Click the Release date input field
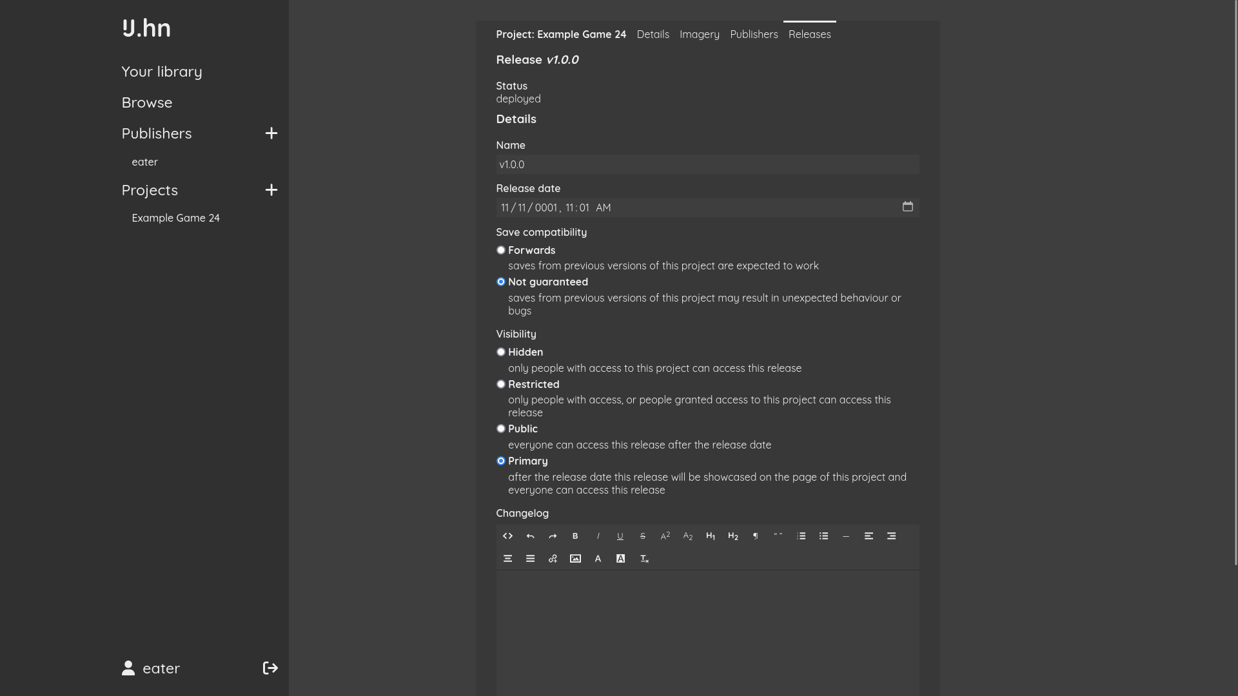 pyautogui.click(x=707, y=208)
